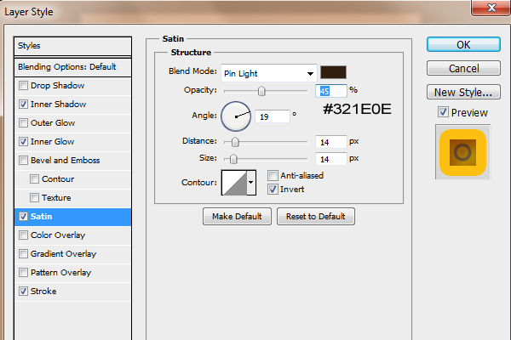Open the Drop Shadow settings row
Image resolution: width=511 pixels, height=340 pixels.
(73, 86)
